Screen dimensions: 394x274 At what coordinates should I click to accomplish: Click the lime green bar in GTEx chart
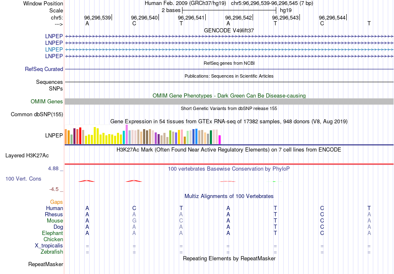170,137
